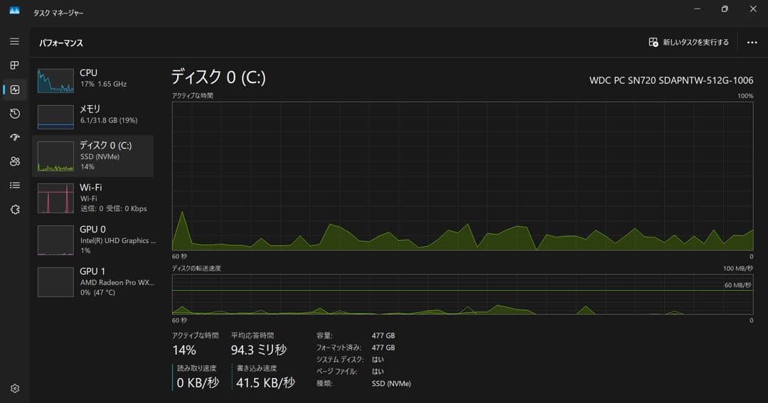The height and width of the screenshot is (403, 768).
Task: Open the Services puzzle icon
Action: pyautogui.click(x=14, y=209)
